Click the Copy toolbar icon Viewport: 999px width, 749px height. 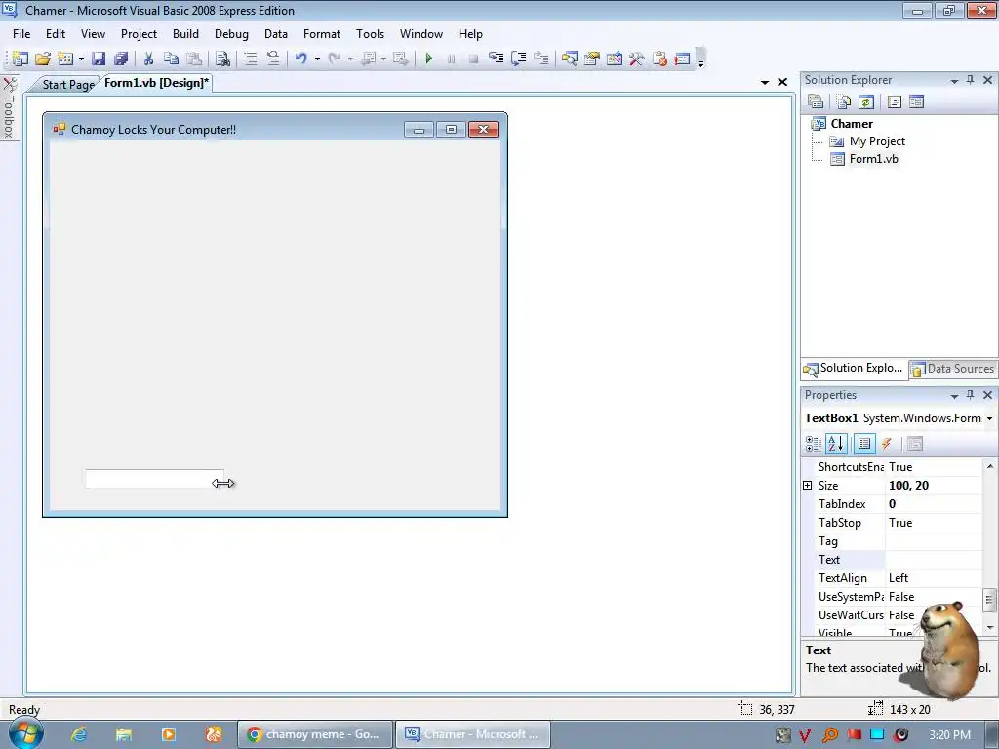coord(171,59)
